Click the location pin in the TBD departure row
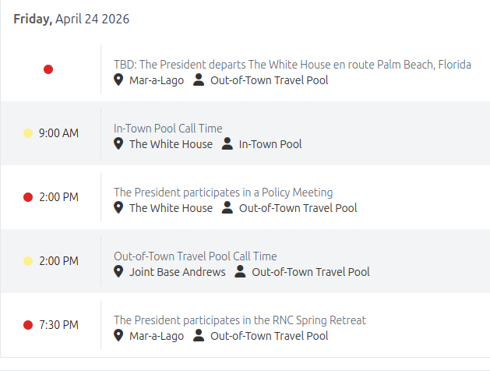Image resolution: width=490 pixels, height=371 pixels. pos(118,79)
